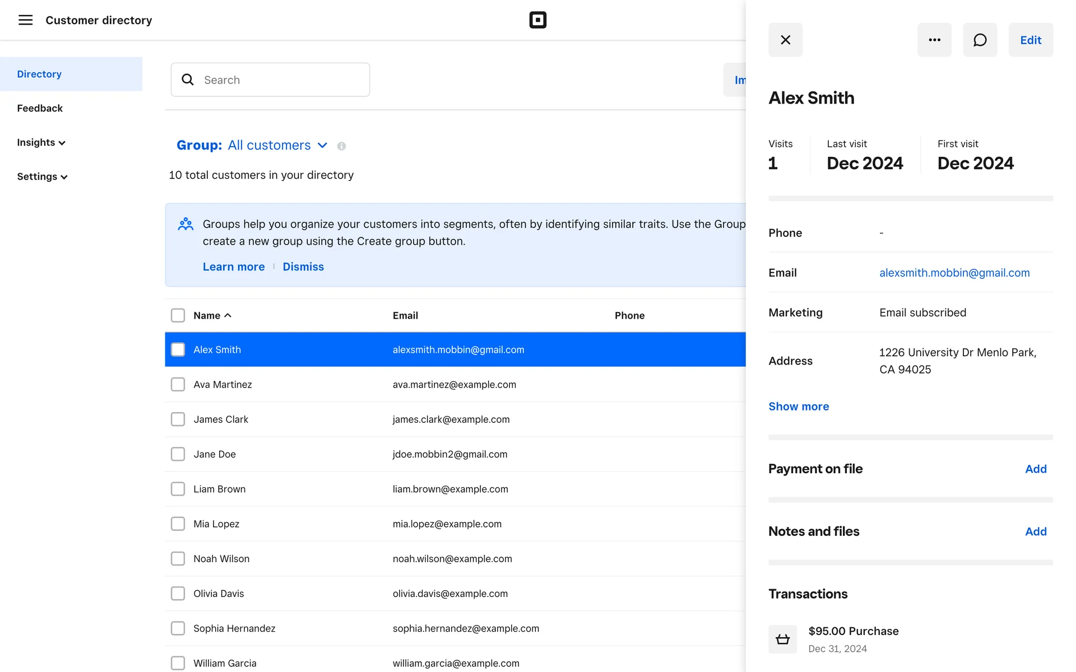1076x672 pixels.
Task: Open the three-dot more options menu
Action: 934,40
